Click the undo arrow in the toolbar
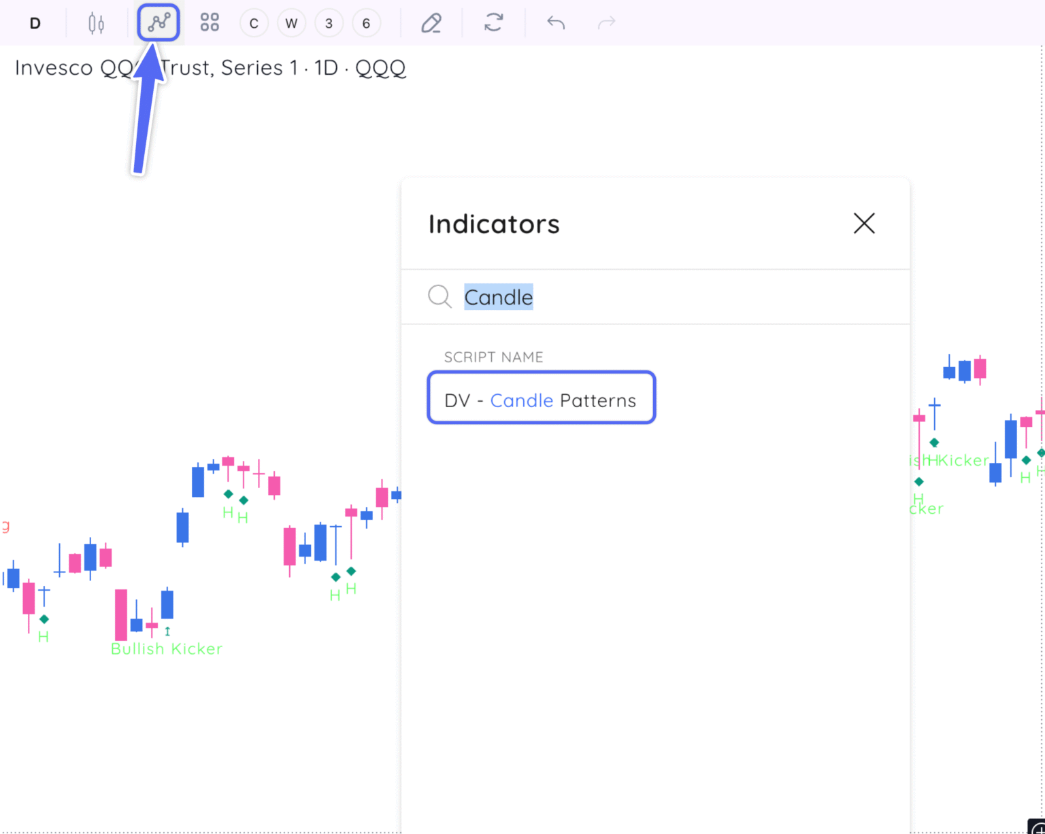Image resolution: width=1045 pixels, height=834 pixels. (555, 22)
